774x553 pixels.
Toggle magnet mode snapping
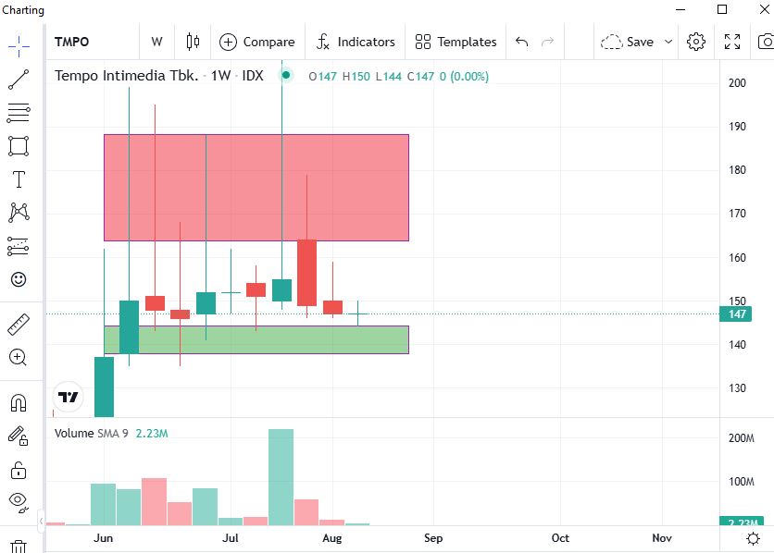19,402
